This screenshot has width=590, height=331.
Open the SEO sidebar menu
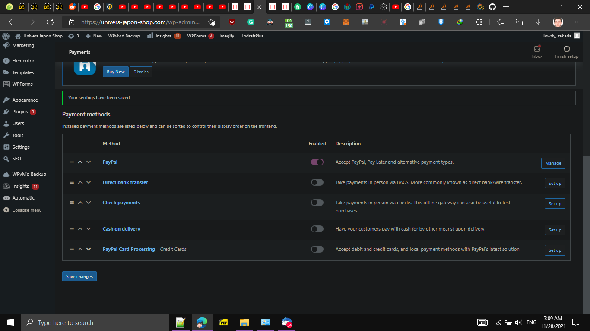click(x=16, y=159)
